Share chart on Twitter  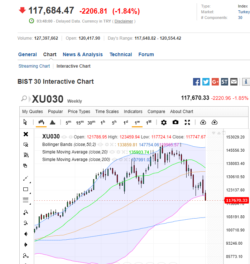[206, 82]
